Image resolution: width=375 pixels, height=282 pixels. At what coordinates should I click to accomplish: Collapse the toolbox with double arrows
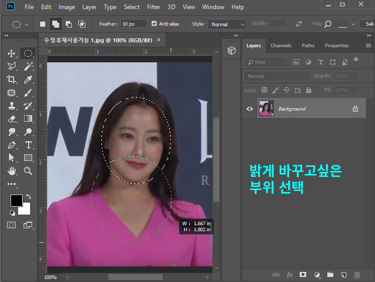click(7, 35)
